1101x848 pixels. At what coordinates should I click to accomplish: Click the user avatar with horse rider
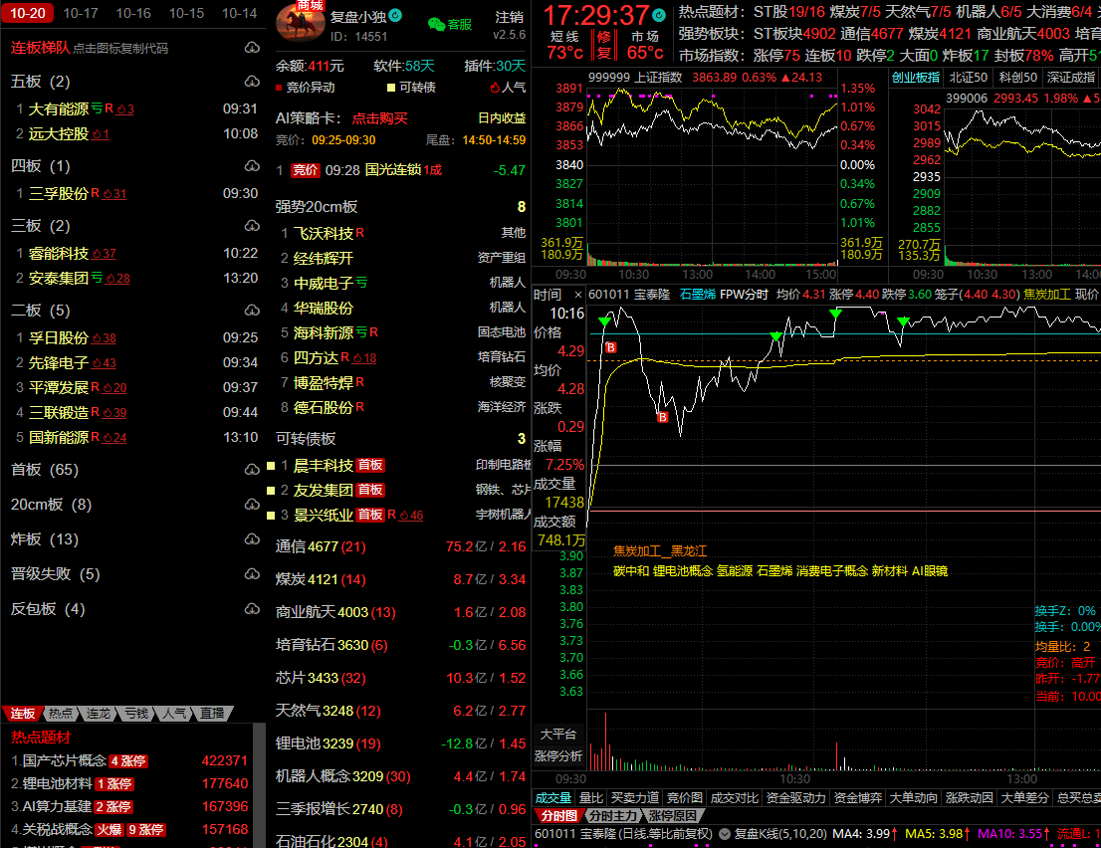tap(300, 24)
